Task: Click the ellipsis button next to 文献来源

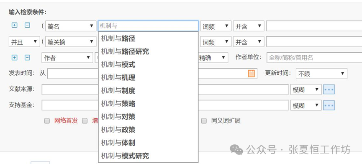Action: click(329, 89)
